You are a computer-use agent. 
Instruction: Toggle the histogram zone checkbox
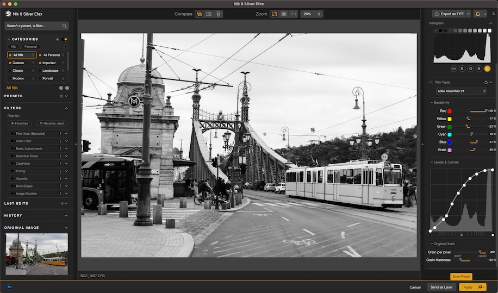click(x=435, y=31)
